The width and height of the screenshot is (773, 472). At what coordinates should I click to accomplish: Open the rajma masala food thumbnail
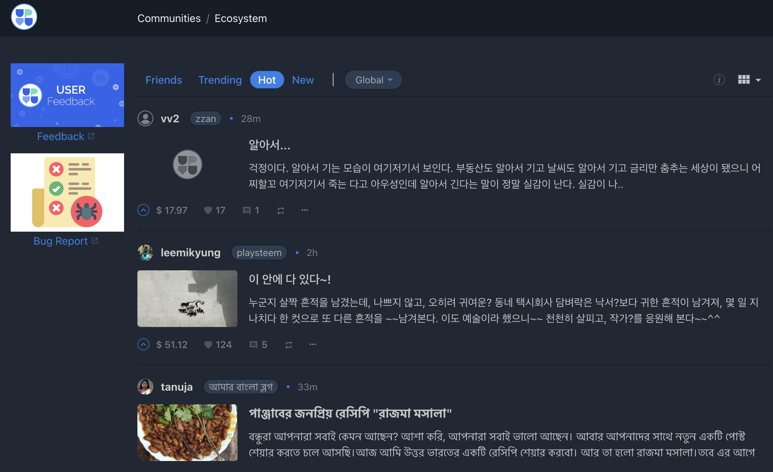(x=187, y=432)
